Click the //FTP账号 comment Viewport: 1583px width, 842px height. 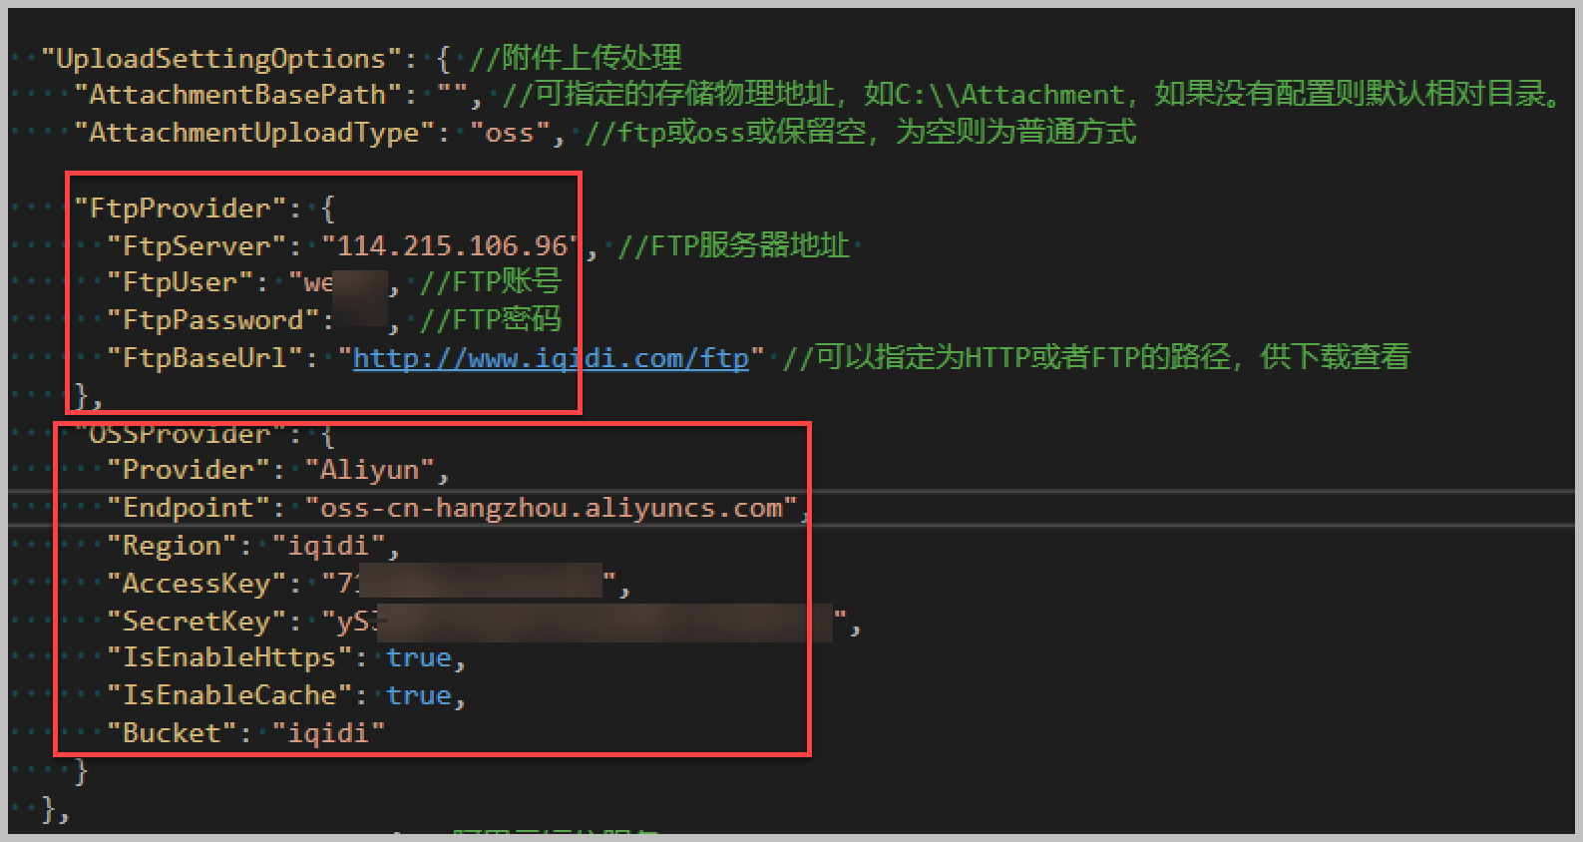tap(491, 282)
